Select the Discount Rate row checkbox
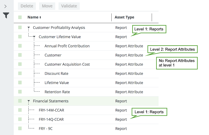The image size is (209, 135). coord(20,74)
